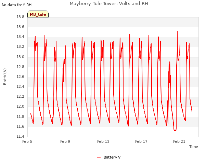Click the 12.2 y-axis tick label

click(x=21, y=96)
